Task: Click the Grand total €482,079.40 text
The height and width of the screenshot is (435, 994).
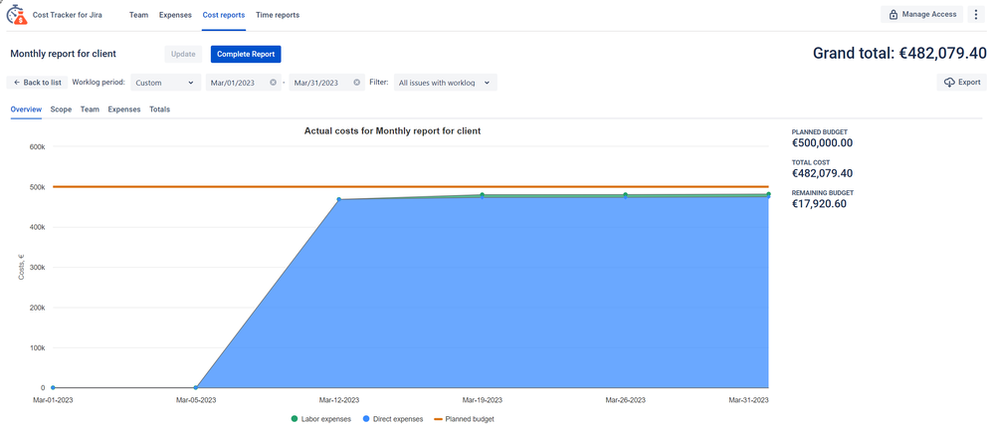Action: 899,54
